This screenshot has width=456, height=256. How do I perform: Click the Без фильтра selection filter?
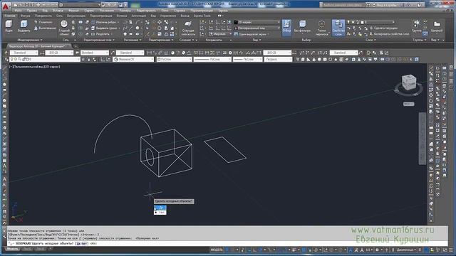click(302, 26)
